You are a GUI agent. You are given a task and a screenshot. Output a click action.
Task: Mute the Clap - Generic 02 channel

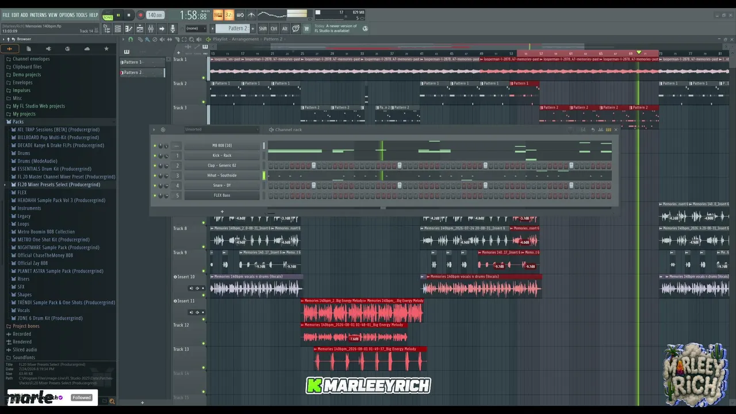[x=155, y=166]
